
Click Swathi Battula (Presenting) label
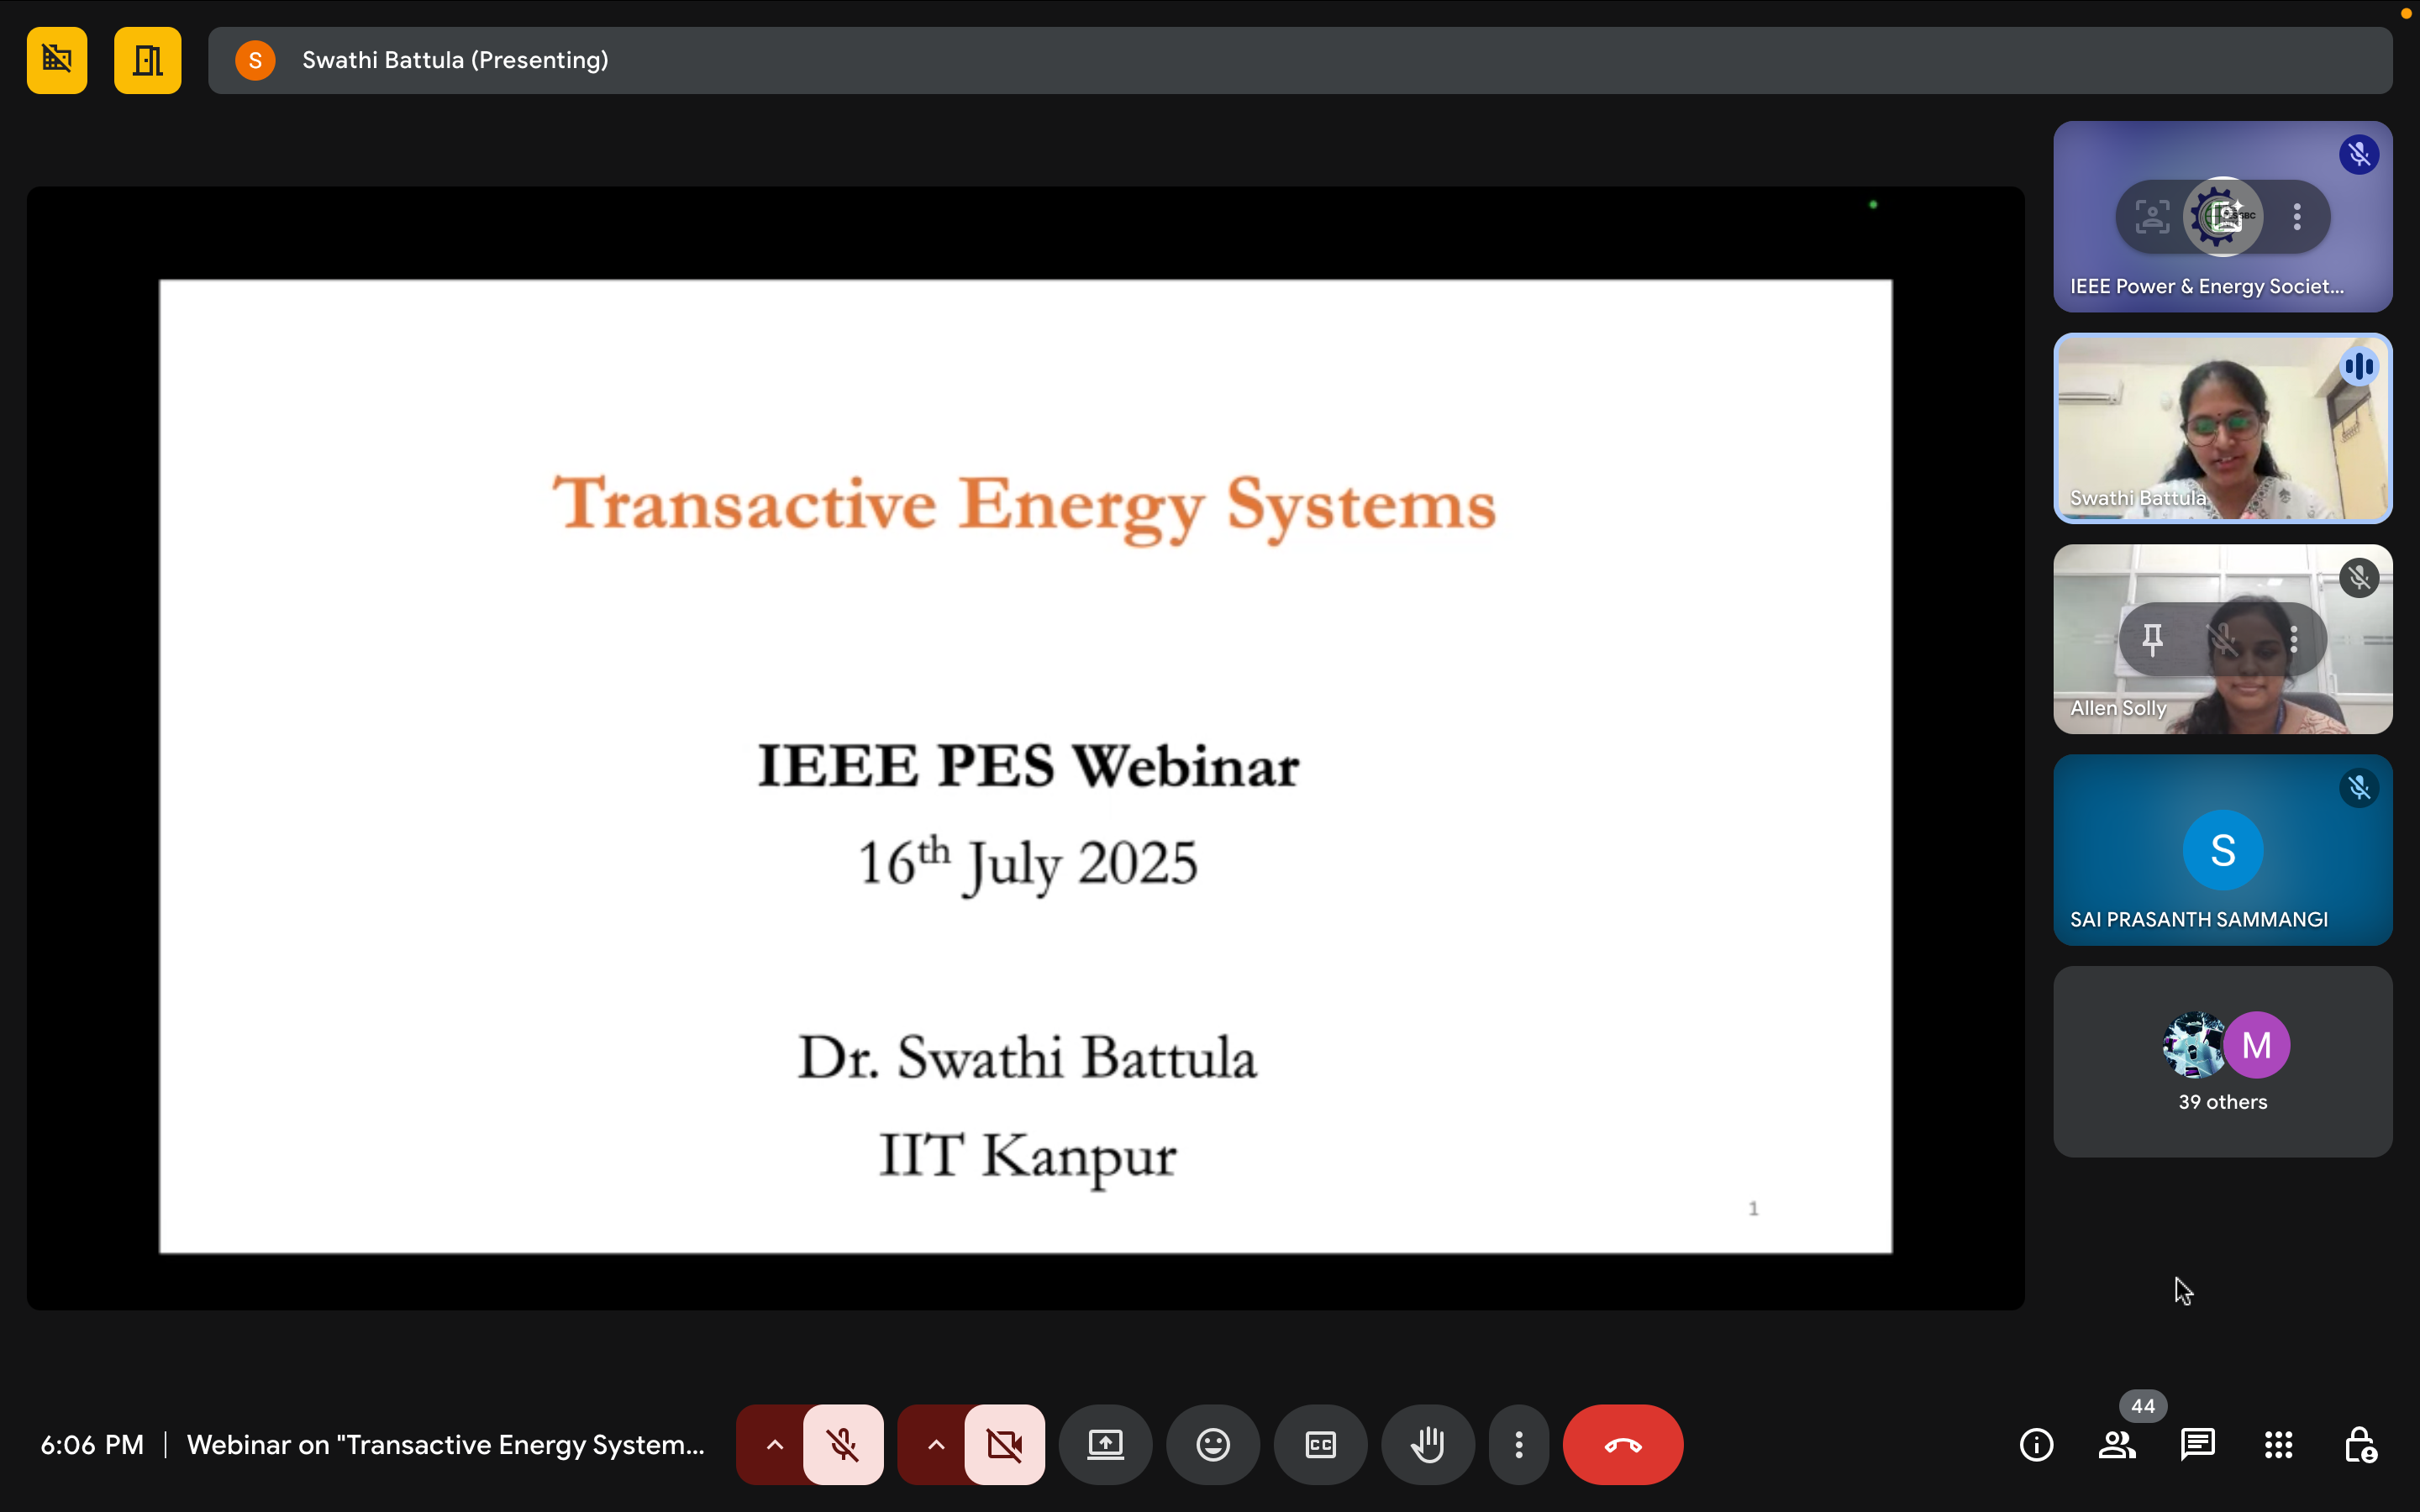coord(455,60)
